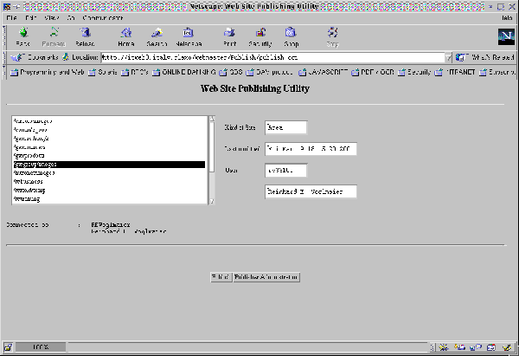Click the site list scrollbar down arrow

coord(210,199)
